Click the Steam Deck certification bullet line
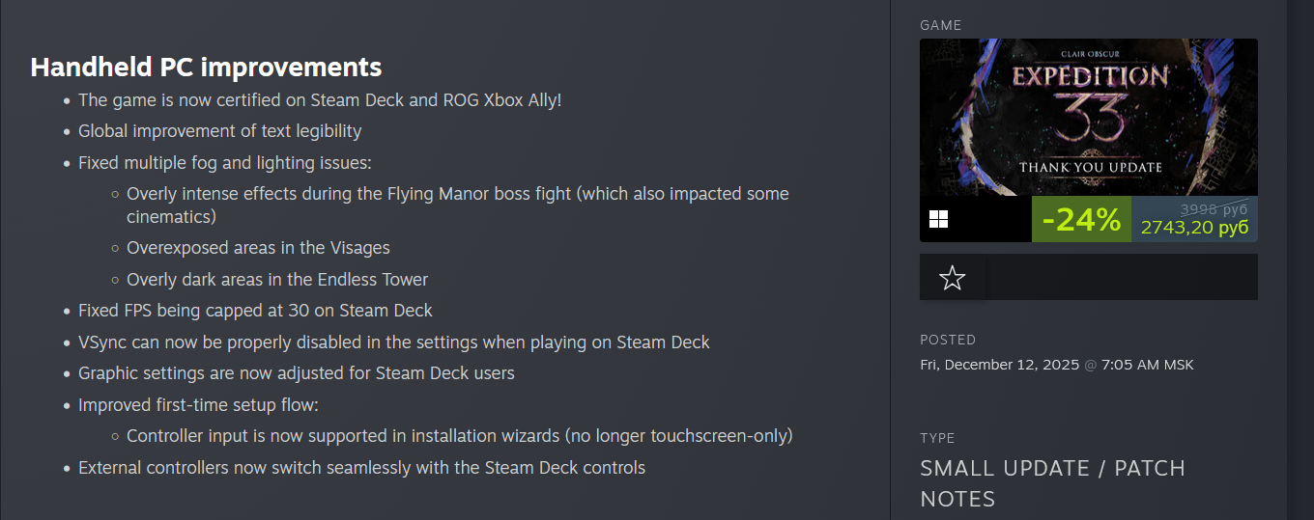The image size is (1314, 520). [319, 100]
